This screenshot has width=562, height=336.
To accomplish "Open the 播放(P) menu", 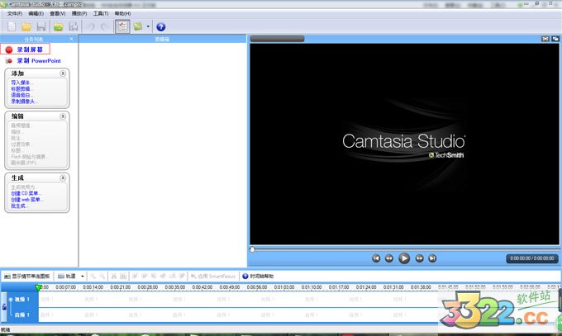I will tap(79, 13).
